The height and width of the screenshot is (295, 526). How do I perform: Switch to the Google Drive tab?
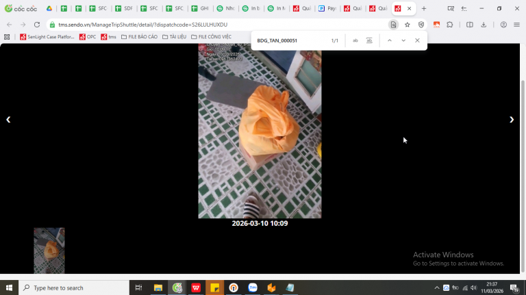49,8
